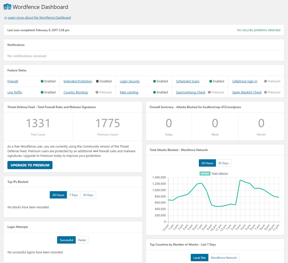Toggle the Total Attacks legend swatch
Screen dimensions: 288x263
[x=205, y=173]
